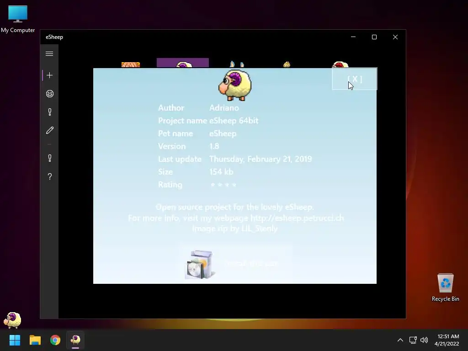Image resolution: width=468 pixels, height=351 pixels.
Task: Close the pet info panel with [X]
Action: point(355,79)
